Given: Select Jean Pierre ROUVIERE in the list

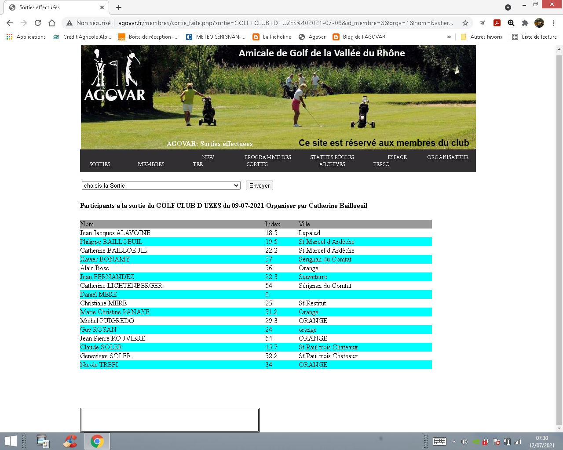Looking at the screenshot, I should (113, 338).
